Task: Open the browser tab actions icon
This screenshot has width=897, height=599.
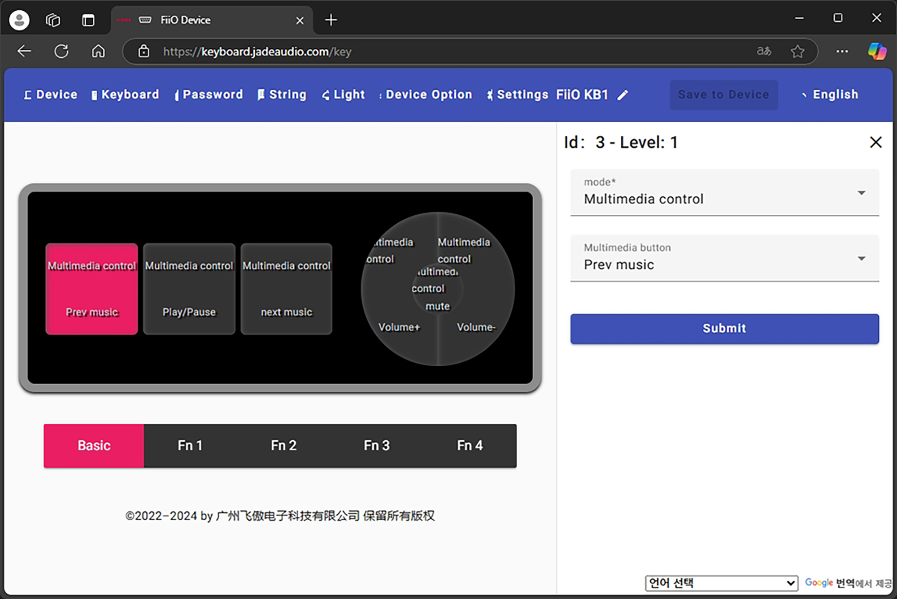Action: (x=88, y=20)
